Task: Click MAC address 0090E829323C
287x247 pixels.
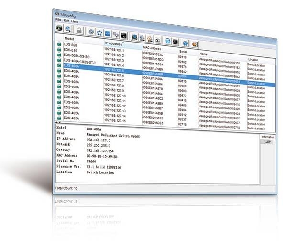Action: tap(153, 54)
